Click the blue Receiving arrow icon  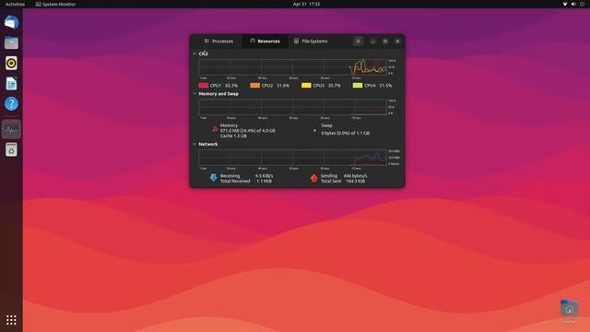[x=213, y=178]
